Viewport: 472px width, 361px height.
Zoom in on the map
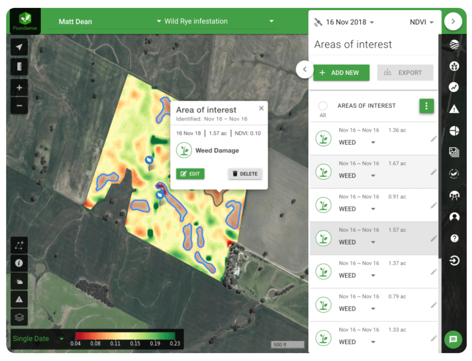[x=19, y=87]
